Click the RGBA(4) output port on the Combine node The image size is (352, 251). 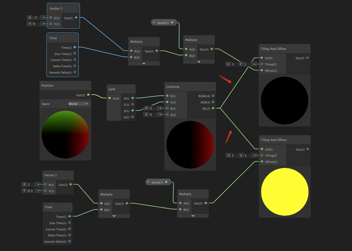tap(213, 96)
